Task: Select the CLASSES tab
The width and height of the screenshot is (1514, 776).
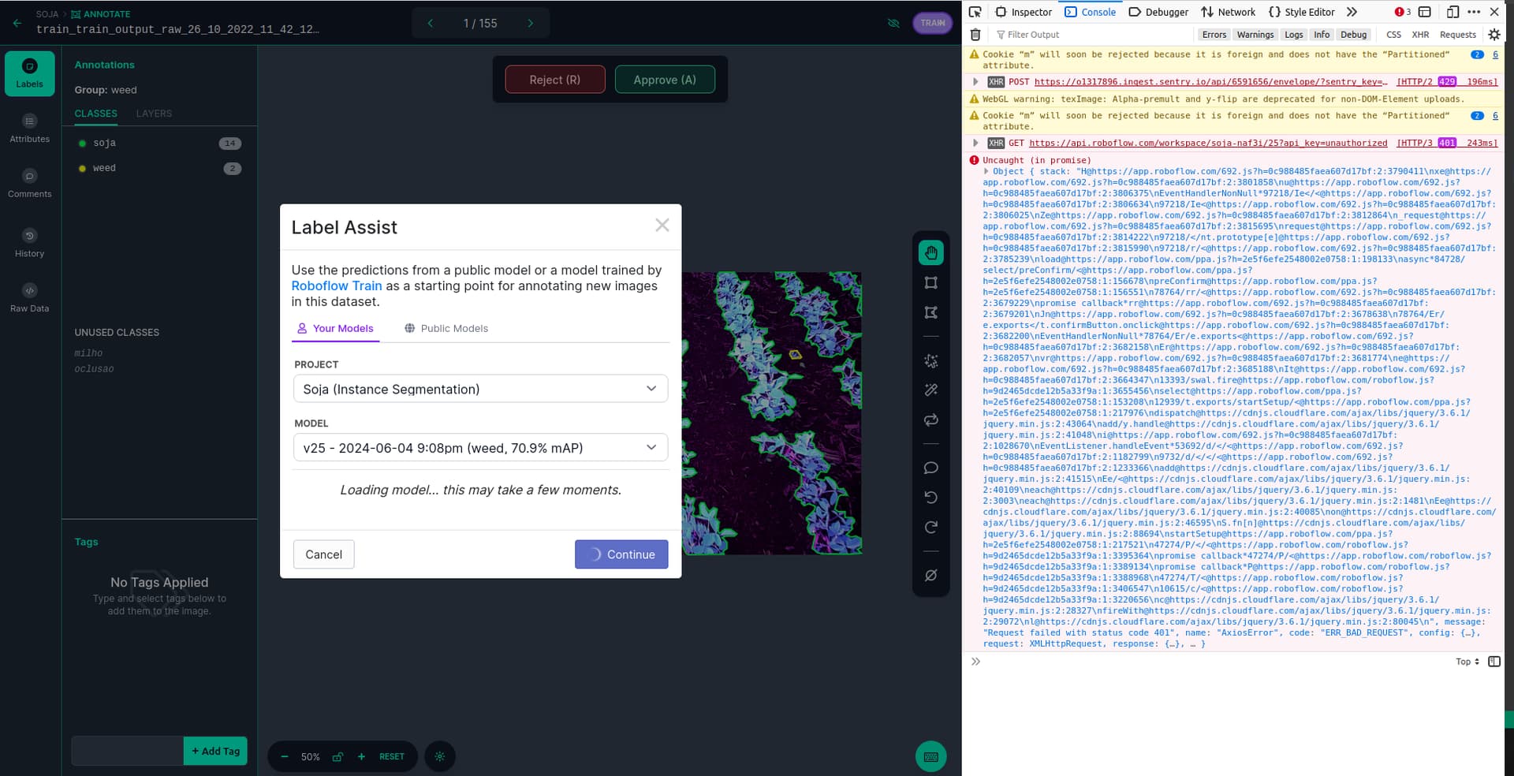Action: [96, 114]
